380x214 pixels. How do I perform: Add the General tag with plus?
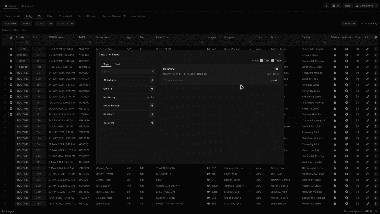point(152,89)
